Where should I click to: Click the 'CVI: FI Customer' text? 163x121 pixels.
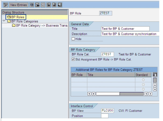pyautogui.click(x=130, y=111)
